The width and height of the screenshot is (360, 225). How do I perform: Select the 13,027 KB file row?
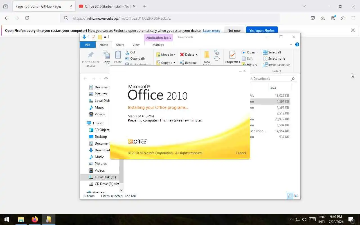269,96
